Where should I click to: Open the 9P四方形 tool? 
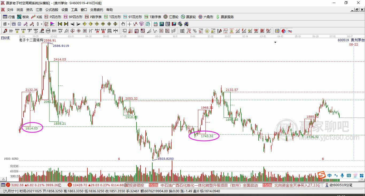pyautogui.click(x=73, y=17)
